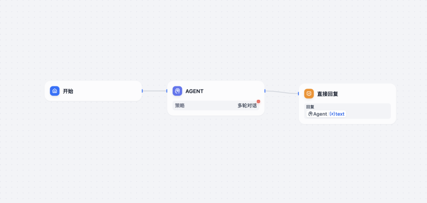Click the 开始 node home icon
Image resolution: width=427 pixels, height=203 pixels.
(55, 91)
